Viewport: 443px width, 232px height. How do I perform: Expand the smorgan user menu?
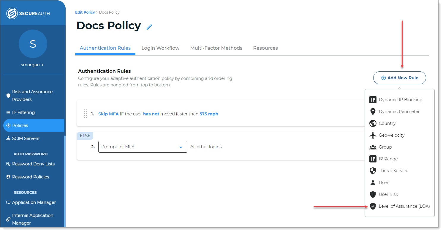[32, 65]
